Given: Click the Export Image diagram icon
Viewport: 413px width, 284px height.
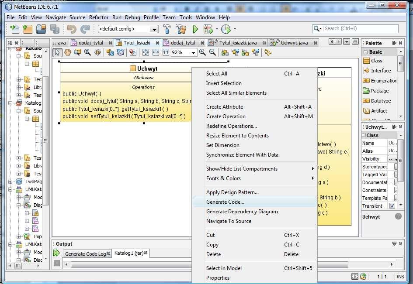Looking at the screenshot, I should pyautogui.click(x=133, y=52).
